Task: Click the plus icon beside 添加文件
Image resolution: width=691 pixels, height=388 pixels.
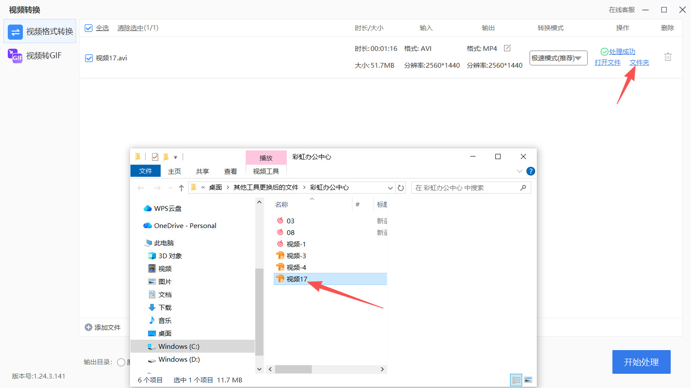Action: pos(89,327)
